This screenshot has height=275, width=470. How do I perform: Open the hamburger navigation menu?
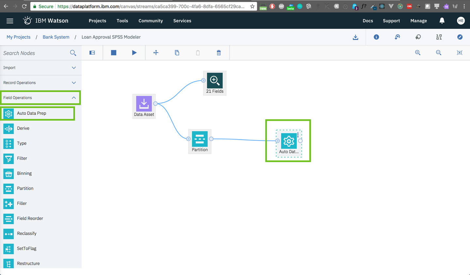[10, 21]
